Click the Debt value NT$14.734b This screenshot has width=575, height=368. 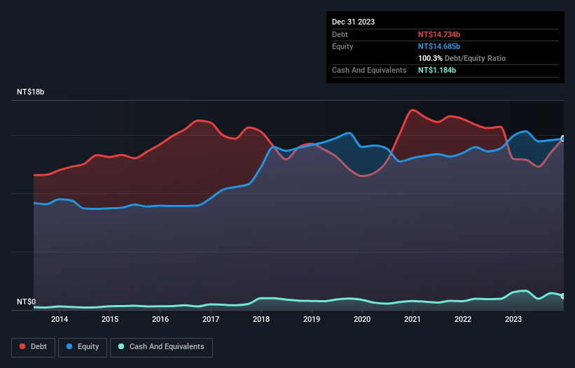coord(439,34)
